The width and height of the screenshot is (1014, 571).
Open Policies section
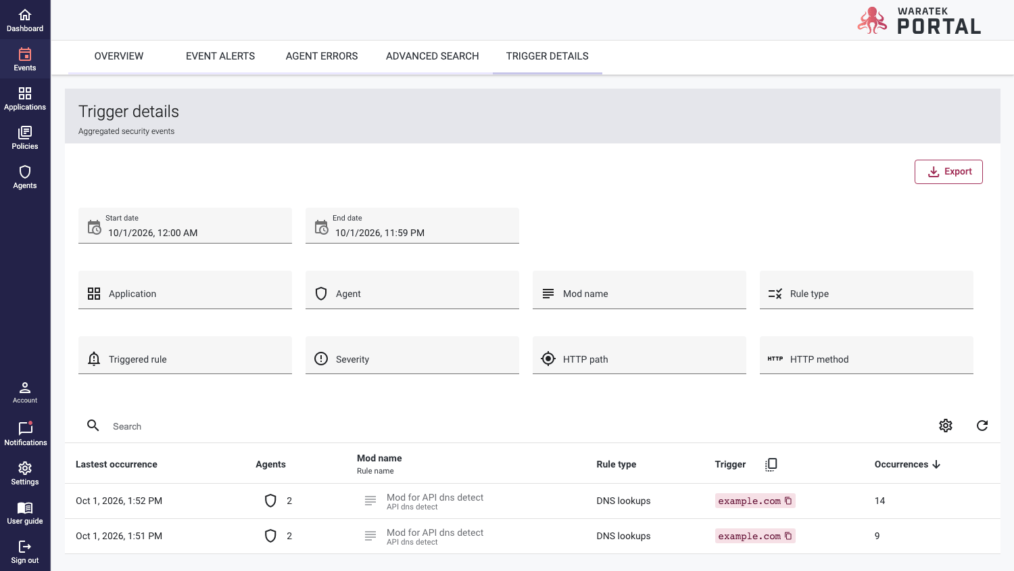click(x=25, y=138)
